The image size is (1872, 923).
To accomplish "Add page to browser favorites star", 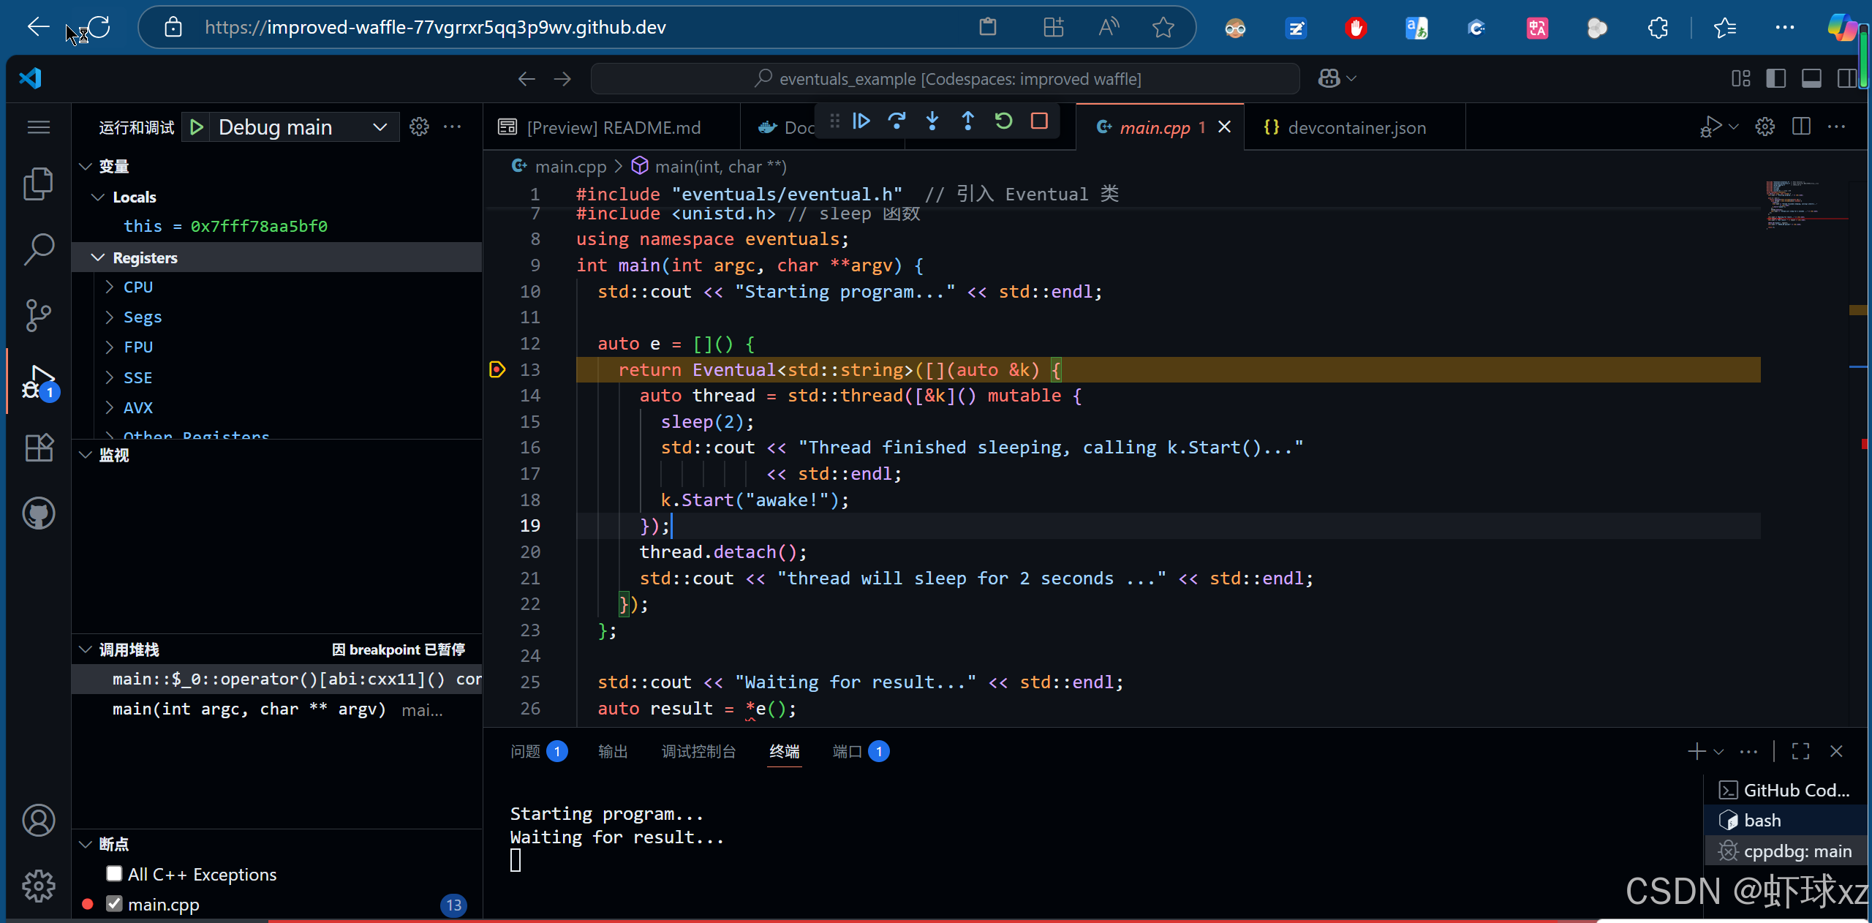I will 1163,27.
